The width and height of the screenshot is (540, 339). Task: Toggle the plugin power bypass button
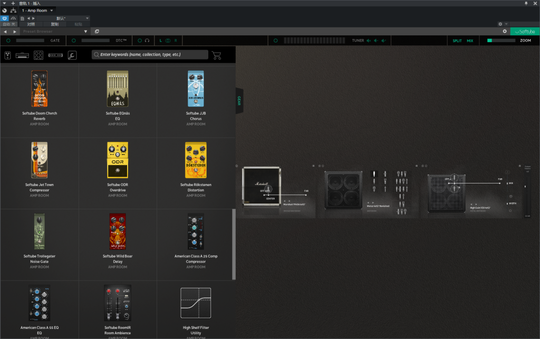(4, 18)
